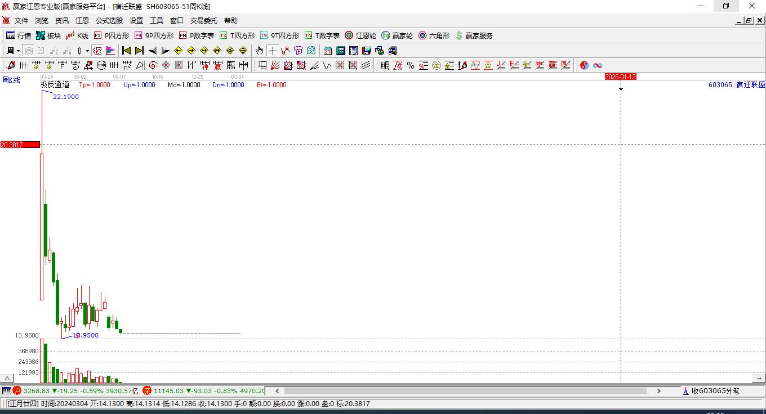Open the 行情 market quotes view

[18, 35]
